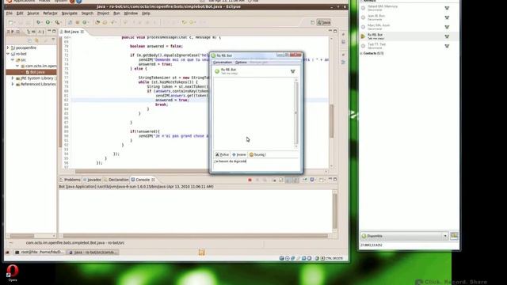Collapse the src folder node
Screen dimensions: 507x285
[13, 60]
